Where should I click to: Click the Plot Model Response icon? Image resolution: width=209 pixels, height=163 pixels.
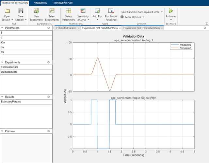click(111, 11)
